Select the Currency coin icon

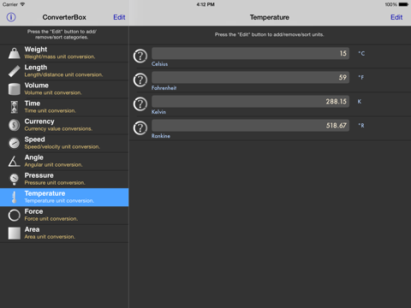(15, 125)
